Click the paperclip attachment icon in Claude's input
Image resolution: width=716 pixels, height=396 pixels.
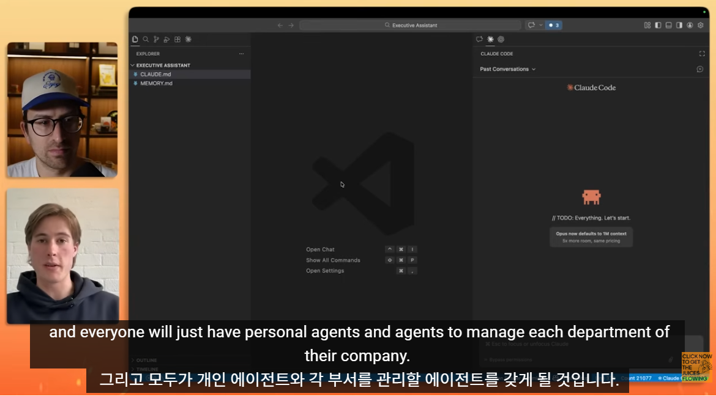pos(670,360)
